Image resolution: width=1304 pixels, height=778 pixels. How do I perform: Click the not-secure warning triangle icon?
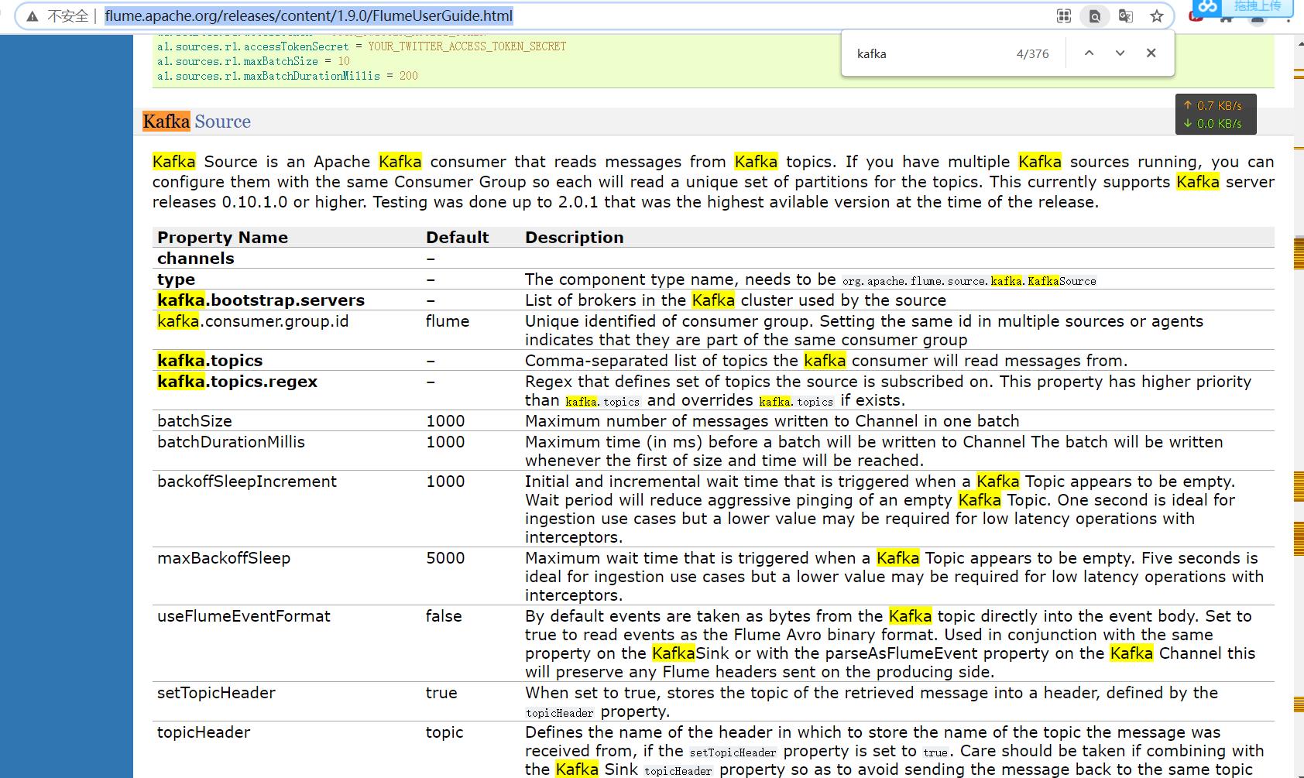[x=32, y=16]
